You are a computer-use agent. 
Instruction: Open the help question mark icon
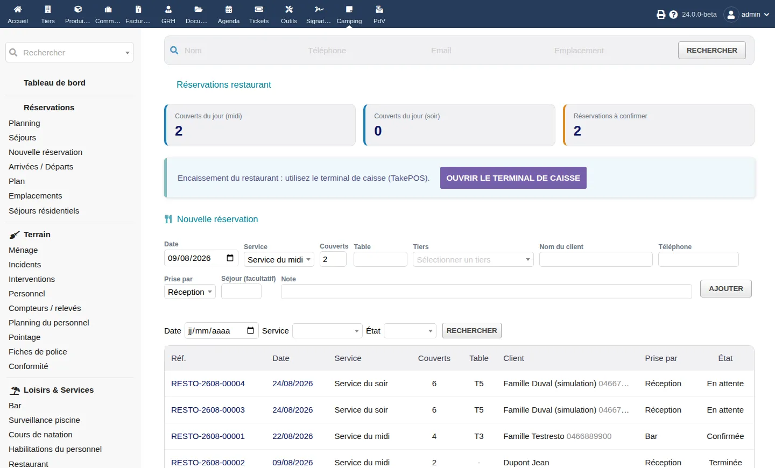click(x=673, y=15)
